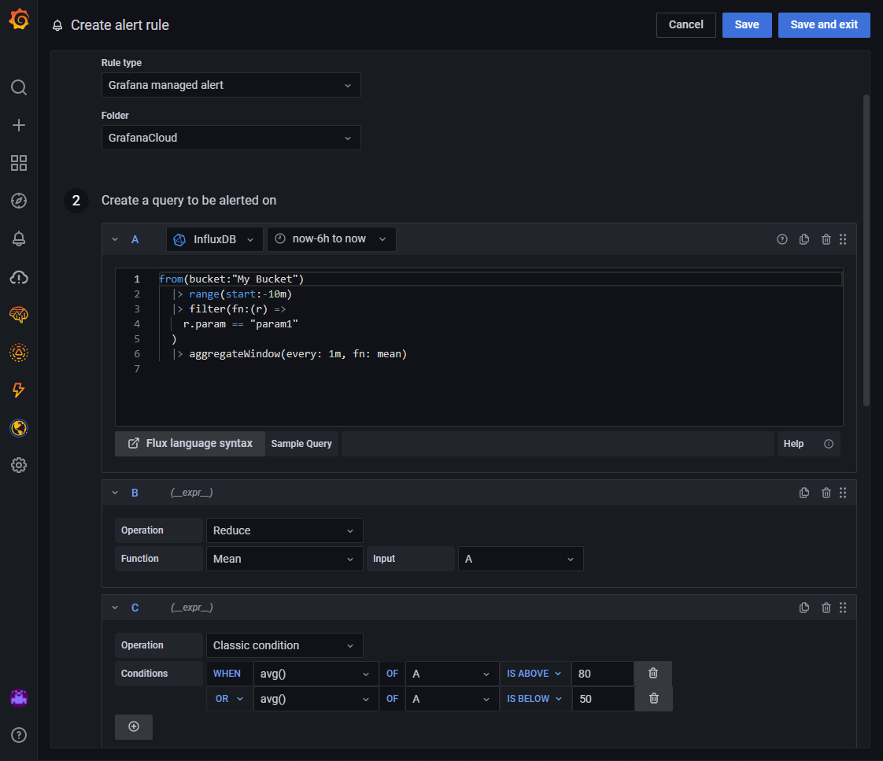
Task: Open the Flux language syntax link
Action: click(190, 444)
